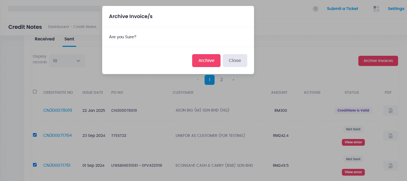The image size is (407, 181).
Task: Close the Archive Invoice dialog
Action: click(235, 61)
